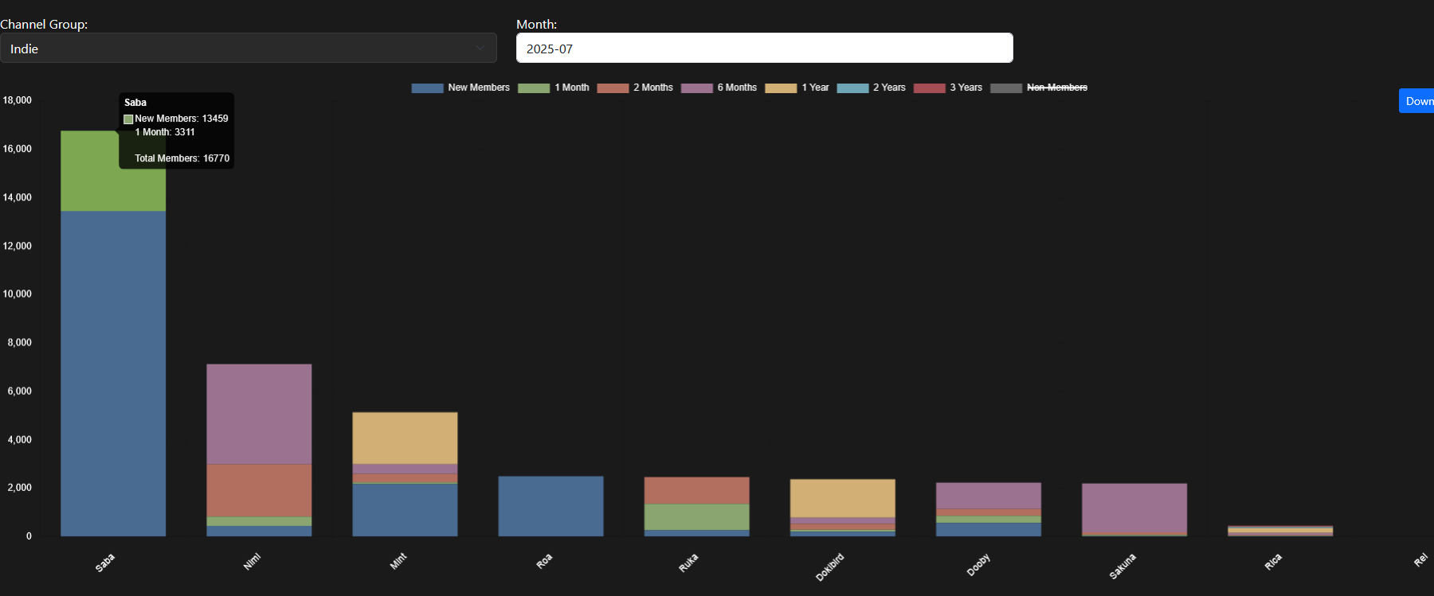Click the Mint x-axis label

[x=398, y=561]
